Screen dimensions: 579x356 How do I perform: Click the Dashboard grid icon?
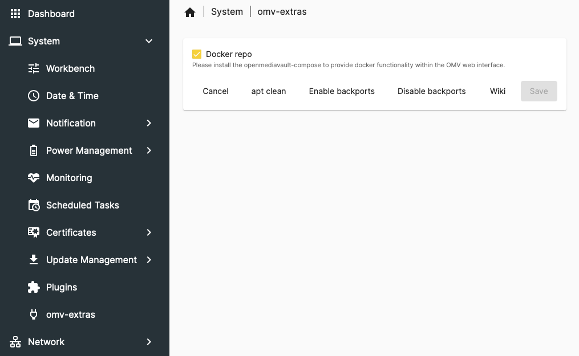coord(15,14)
